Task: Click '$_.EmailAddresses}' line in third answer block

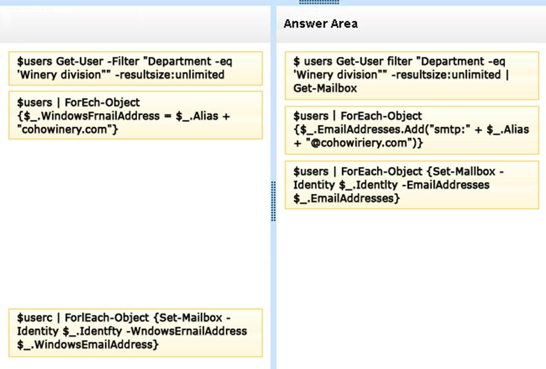Action: (x=346, y=198)
